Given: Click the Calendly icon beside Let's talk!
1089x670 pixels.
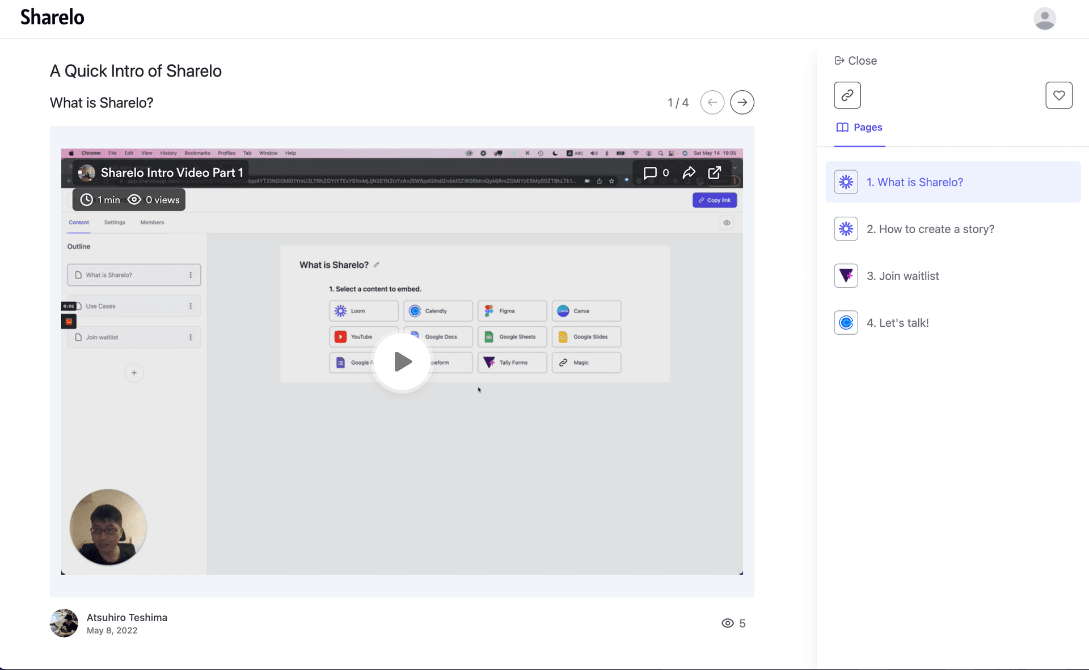Looking at the screenshot, I should coord(846,323).
